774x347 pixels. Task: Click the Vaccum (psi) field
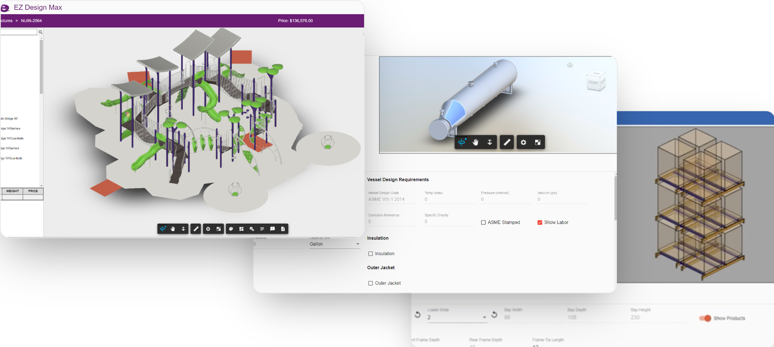click(x=562, y=199)
